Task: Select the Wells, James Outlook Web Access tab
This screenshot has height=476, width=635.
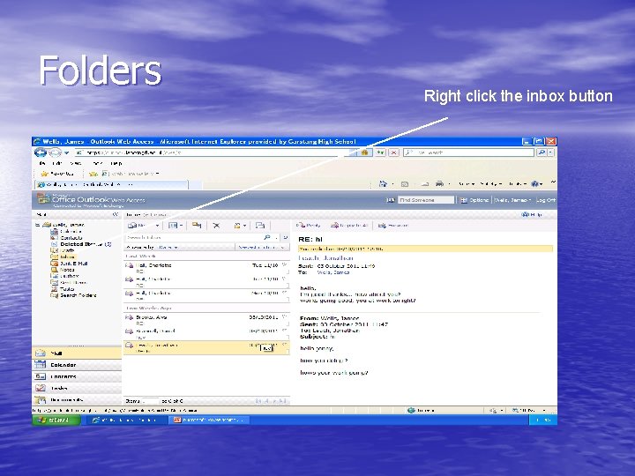Action: click(x=111, y=184)
